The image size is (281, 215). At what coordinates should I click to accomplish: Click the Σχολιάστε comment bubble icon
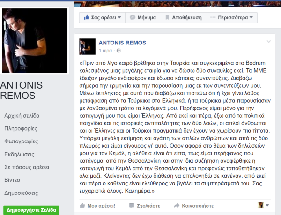[x=132, y=206]
